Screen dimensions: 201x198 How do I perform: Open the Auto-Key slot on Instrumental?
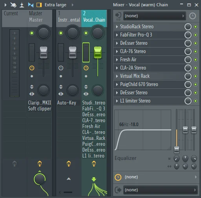pos(69,103)
